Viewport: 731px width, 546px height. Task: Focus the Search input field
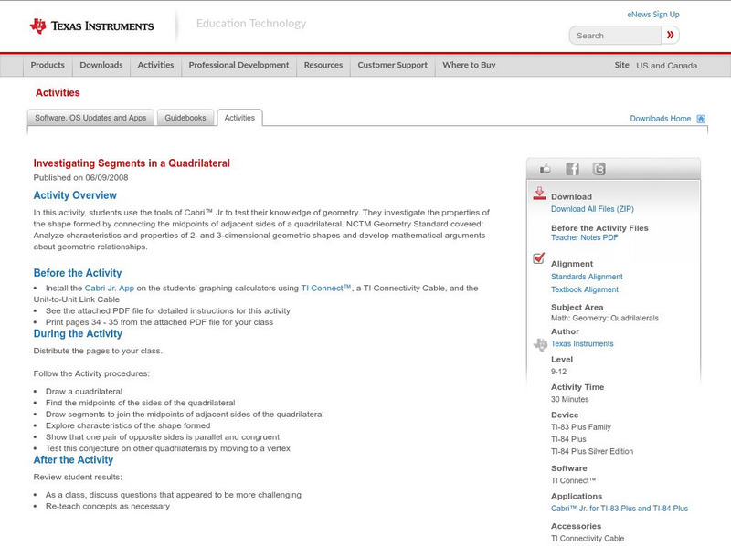tap(615, 36)
